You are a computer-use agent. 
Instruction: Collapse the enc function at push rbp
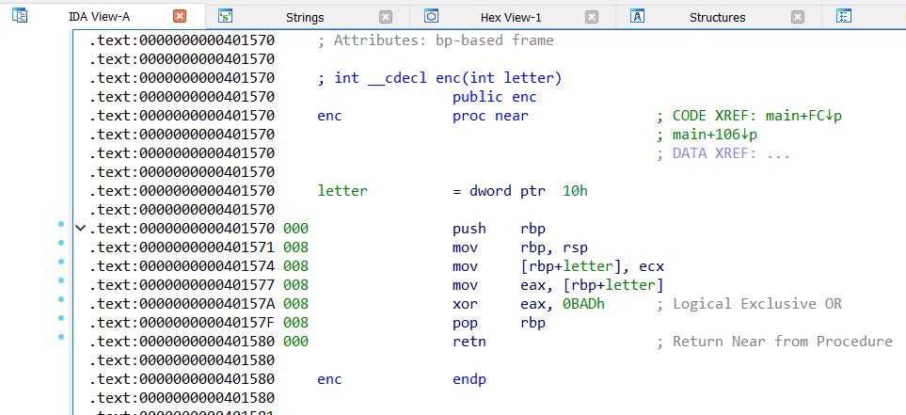(81, 229)
